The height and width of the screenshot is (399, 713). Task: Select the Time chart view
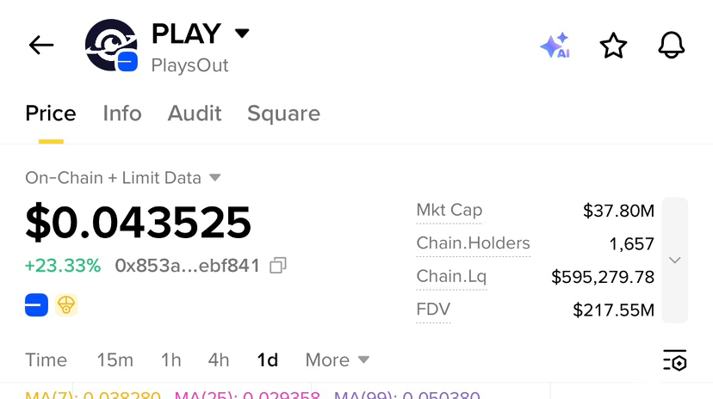[46, 360]
